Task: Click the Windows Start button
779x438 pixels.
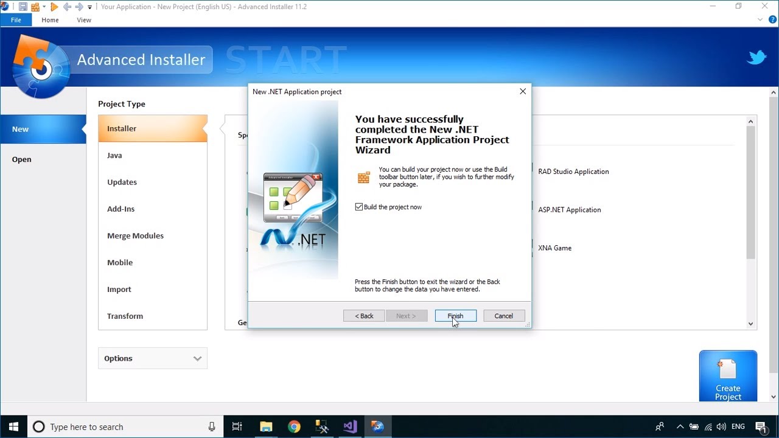Action: 13,426
